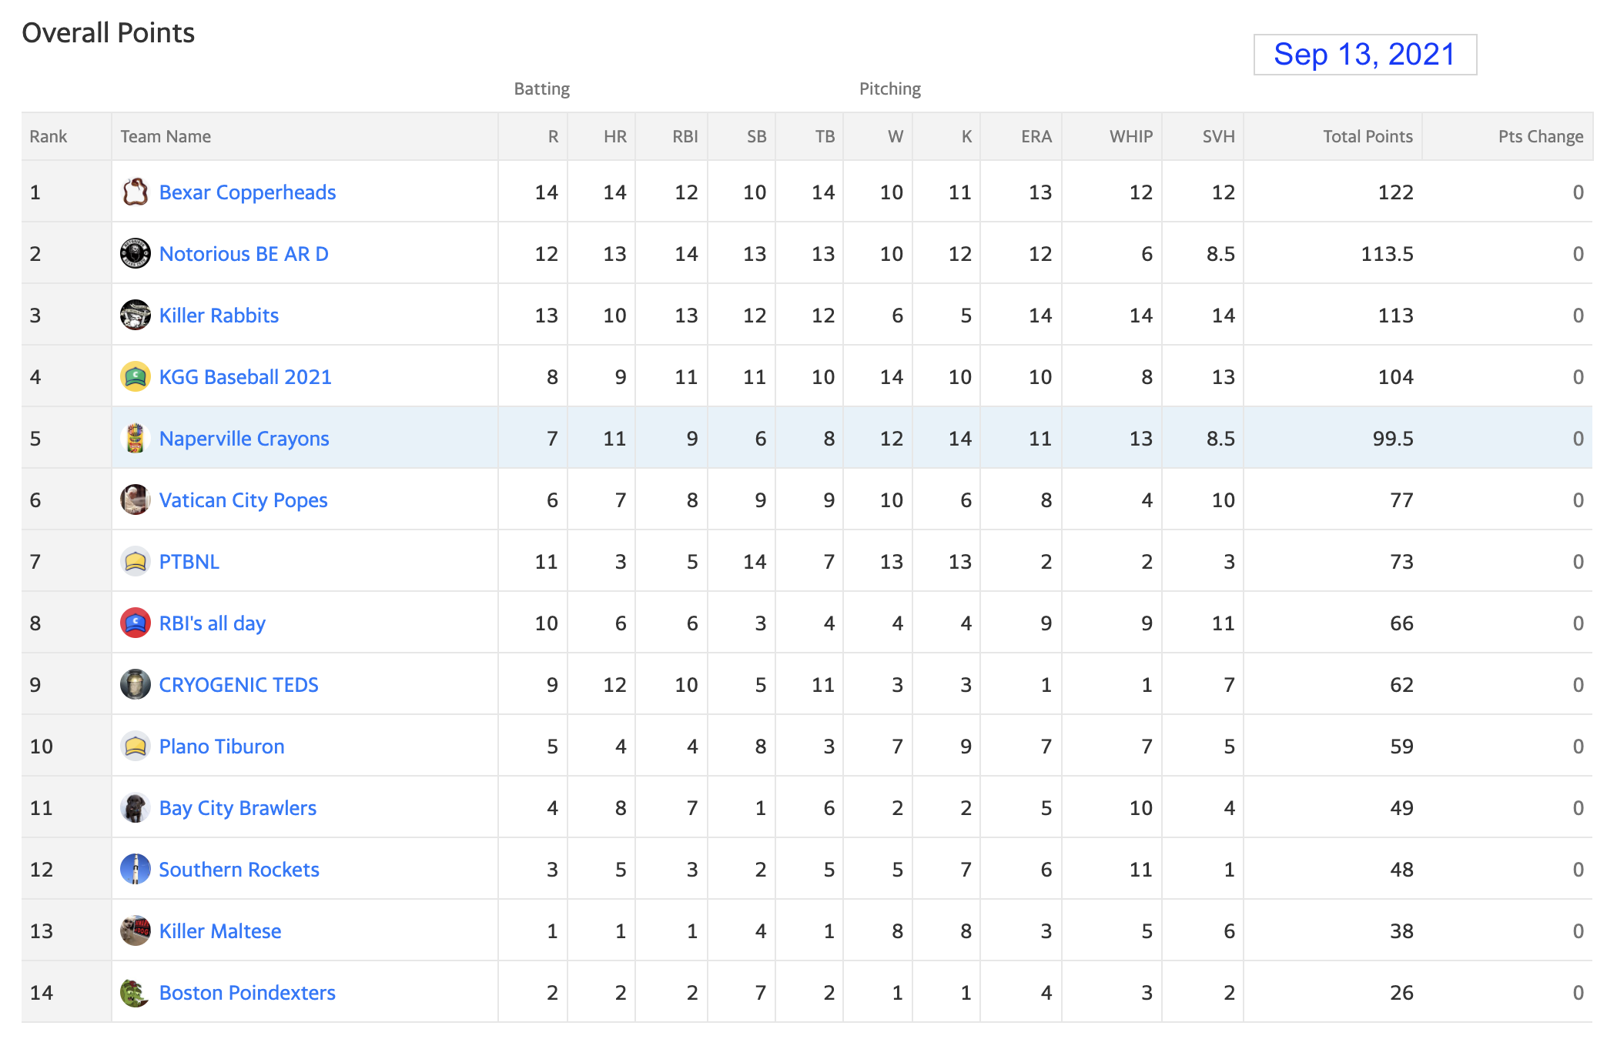Viewport: 1617px width, 1039px height.
Task: Click the Killer Rabbits team avatar
Action: tap(135, 315)
